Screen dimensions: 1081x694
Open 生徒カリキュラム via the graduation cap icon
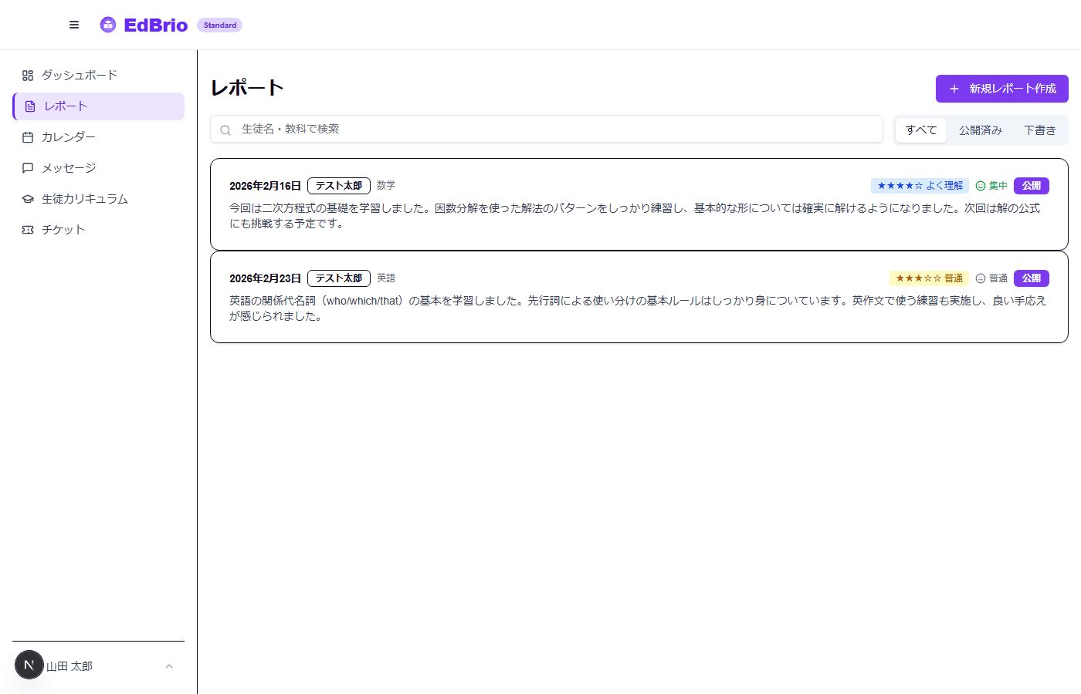(28, 198)
